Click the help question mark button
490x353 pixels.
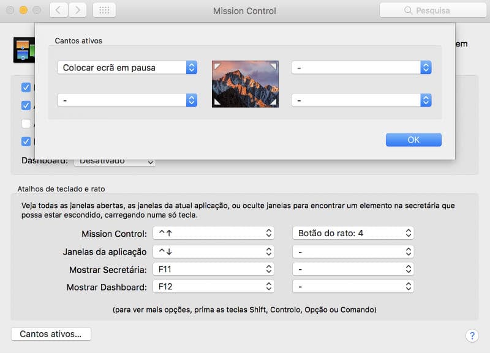tap(472, 335)
